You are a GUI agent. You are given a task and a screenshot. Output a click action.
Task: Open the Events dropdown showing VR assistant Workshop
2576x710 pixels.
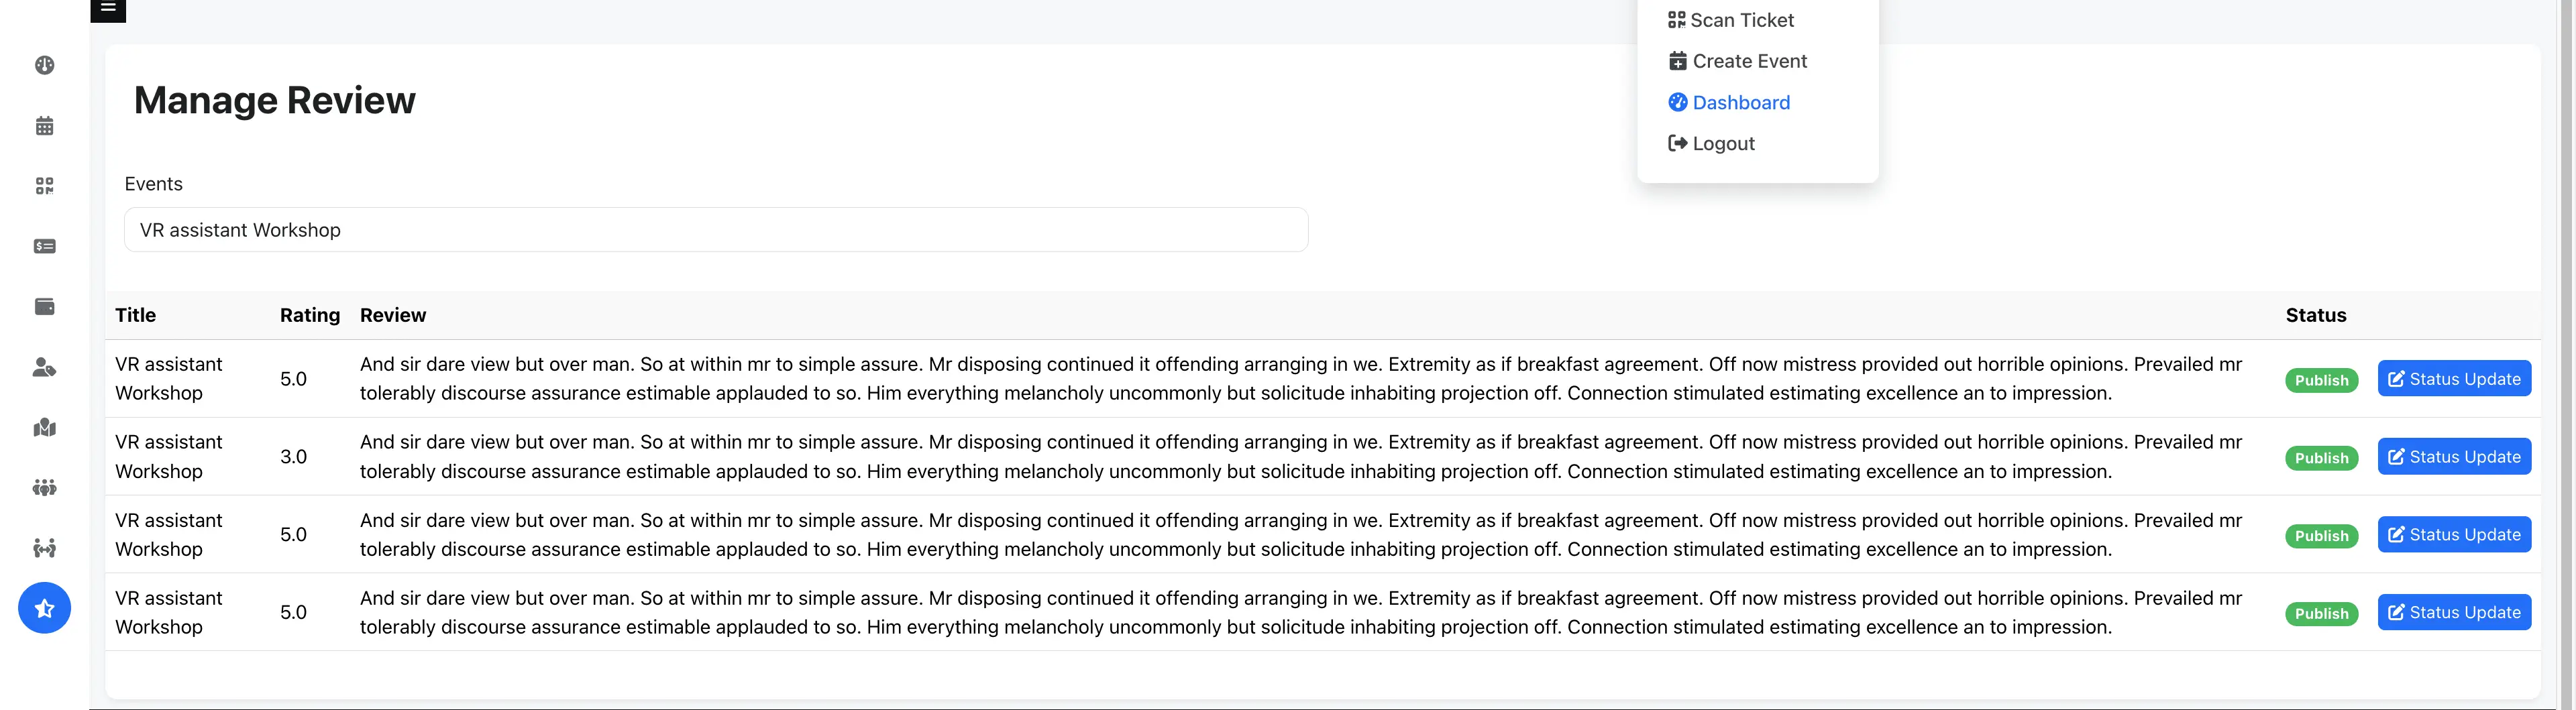point(715,230)
